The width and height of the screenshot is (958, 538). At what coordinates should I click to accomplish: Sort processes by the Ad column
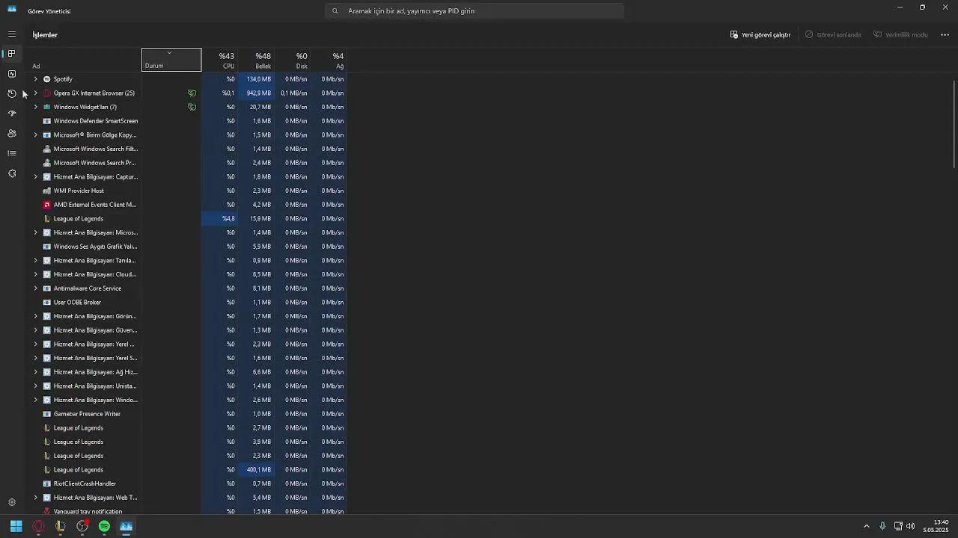pos(84,60)
